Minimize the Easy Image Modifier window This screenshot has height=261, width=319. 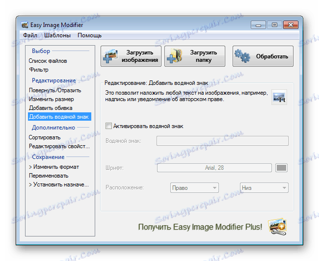[258, 25]
